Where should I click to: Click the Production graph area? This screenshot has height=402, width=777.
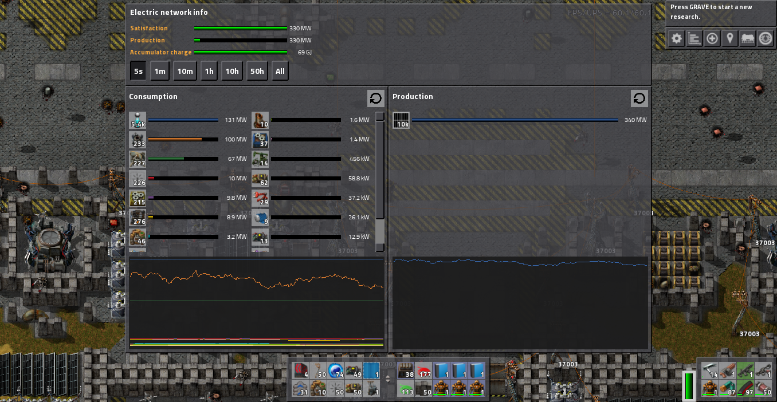[x=520, y=302]
